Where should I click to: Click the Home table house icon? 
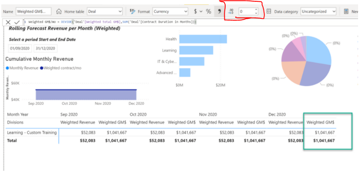pyautogui.click(x=59, y=11)
